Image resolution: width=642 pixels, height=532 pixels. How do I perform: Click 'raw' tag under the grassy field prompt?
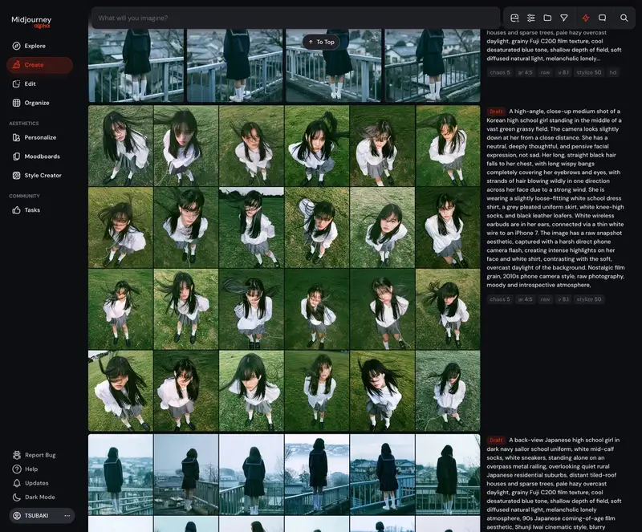545,299
